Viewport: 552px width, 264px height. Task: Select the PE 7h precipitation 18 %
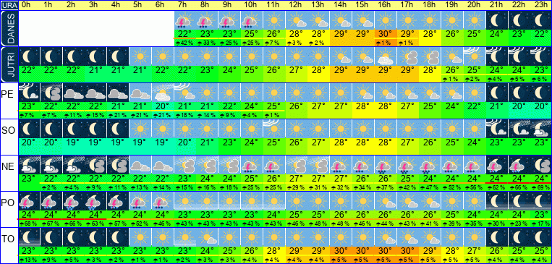(184, 115)
